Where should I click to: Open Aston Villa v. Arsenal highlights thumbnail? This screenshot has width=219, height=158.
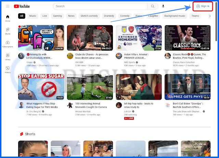tap(139, 38)
